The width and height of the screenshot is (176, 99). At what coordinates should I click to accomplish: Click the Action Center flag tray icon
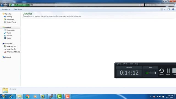[x=154, y=97]
